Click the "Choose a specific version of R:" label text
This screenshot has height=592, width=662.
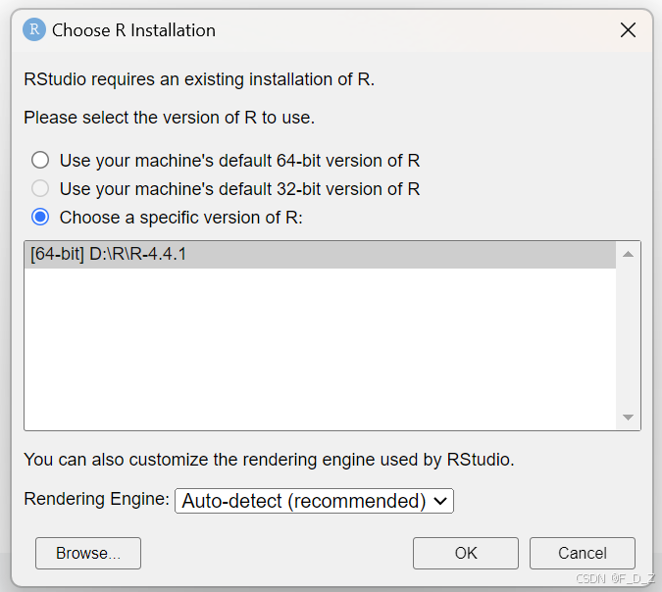pos(181,218)
